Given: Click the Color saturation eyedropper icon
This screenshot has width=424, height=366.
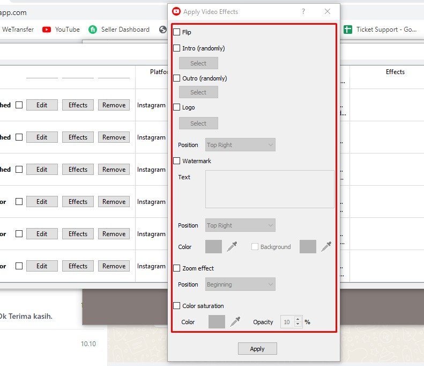Looking at the screenshot, I should point(235,321).
